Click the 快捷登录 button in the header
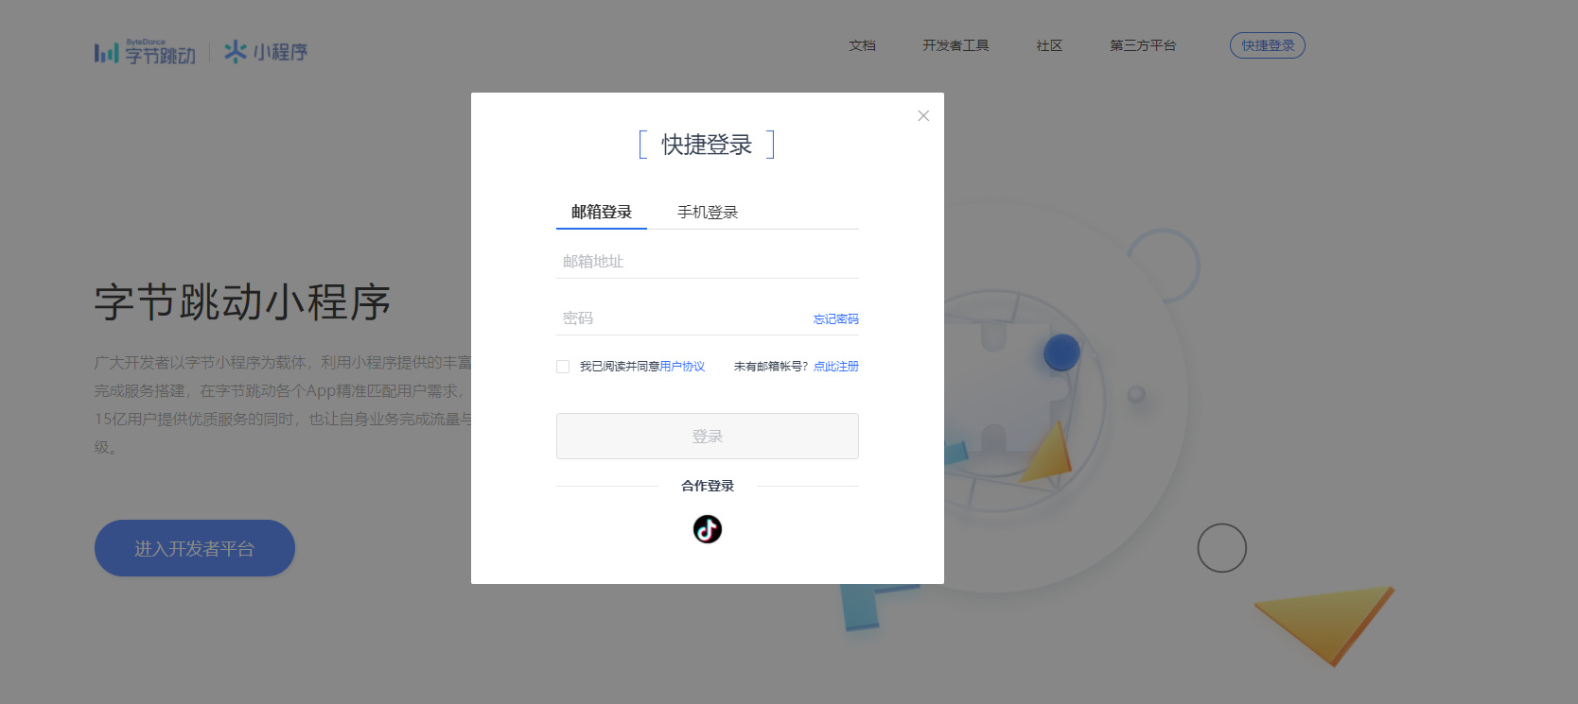The width and height of the screenshot is (1578, 704). 1268,45
